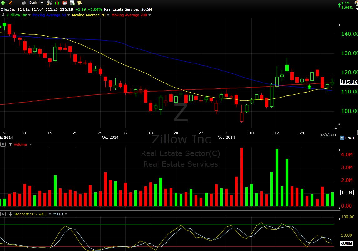Expand the %D 3 dropdown arrow
Image resolution: width=358 pixels, height=251 pixels.
click(66, 214)
